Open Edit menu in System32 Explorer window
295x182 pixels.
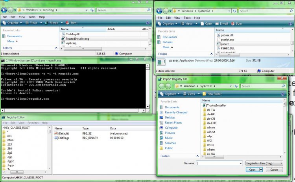168,18
